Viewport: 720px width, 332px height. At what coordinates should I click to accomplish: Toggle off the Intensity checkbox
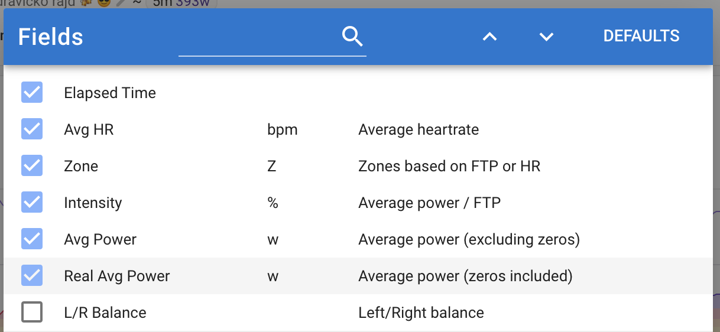[32, 202]
